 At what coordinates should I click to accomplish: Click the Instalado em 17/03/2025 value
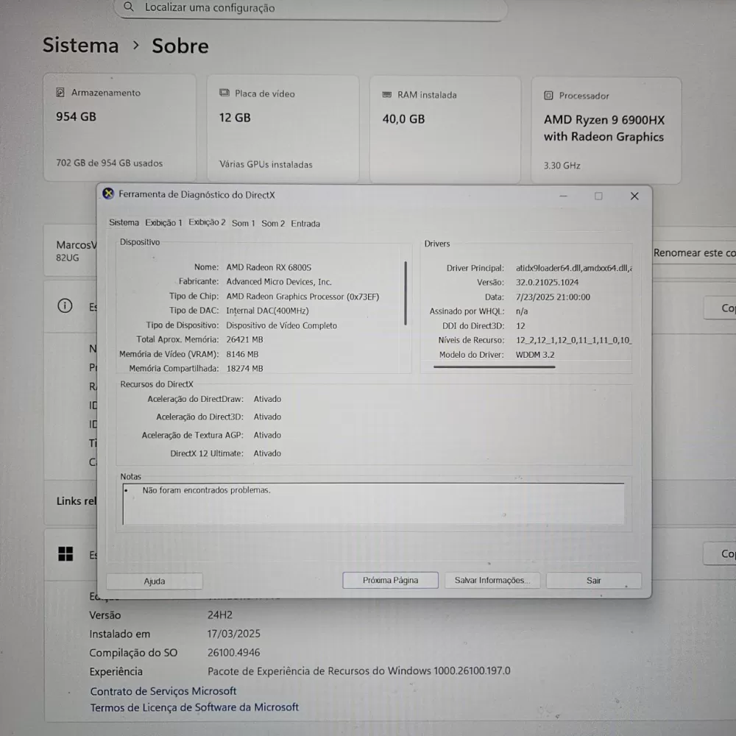(234, 634)
